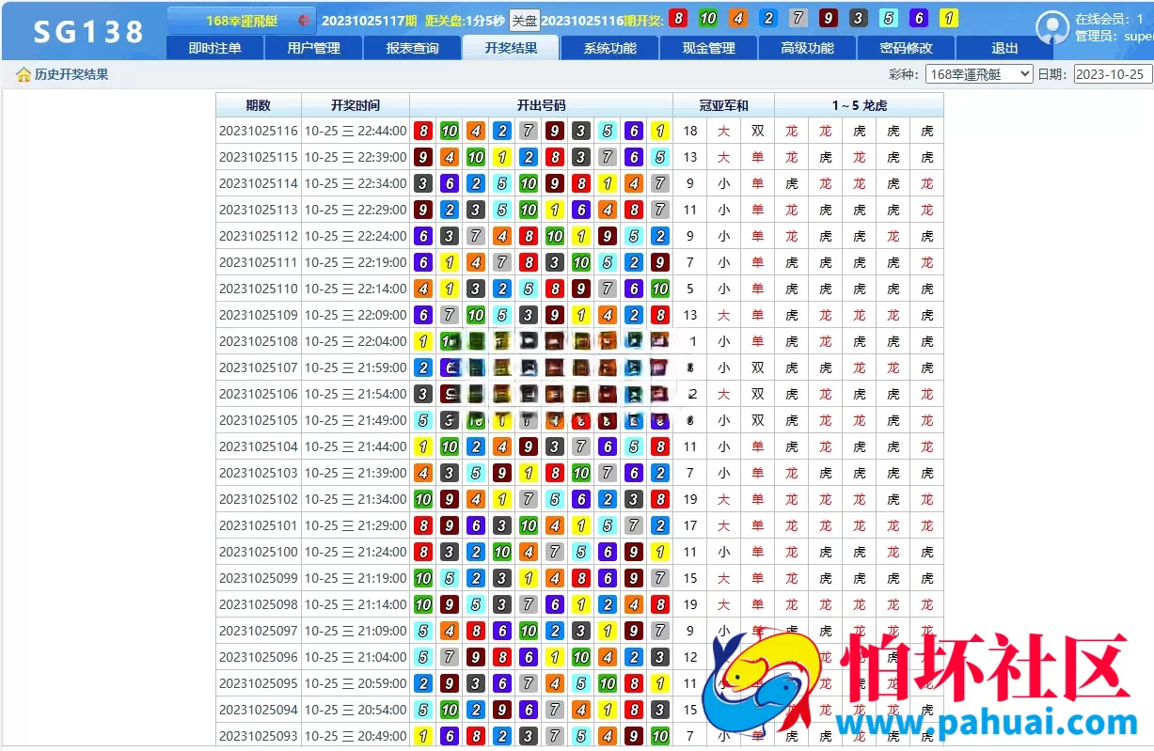Open the 即时注单 tab
This screenshot has width=1154, height=751.
(214, 48)
